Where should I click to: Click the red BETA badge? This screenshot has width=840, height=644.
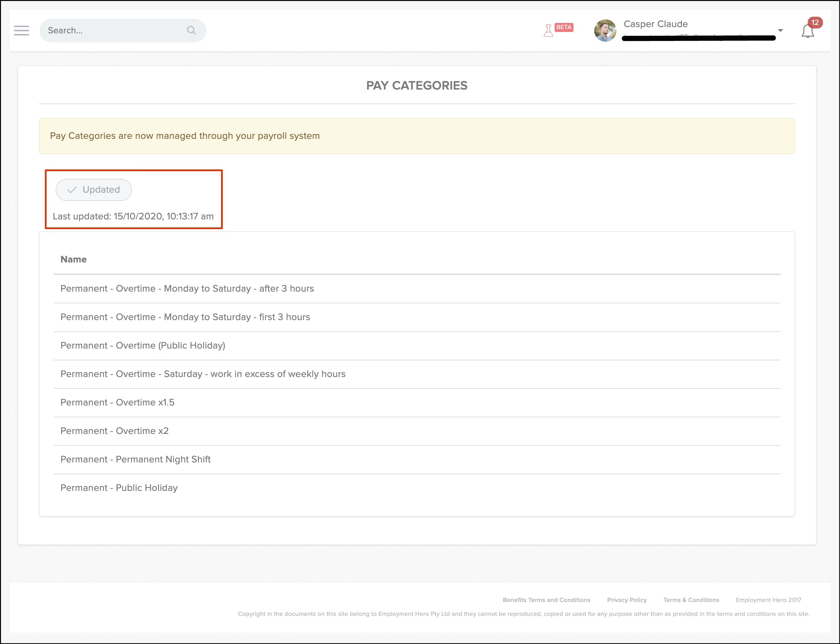[564, 27]
